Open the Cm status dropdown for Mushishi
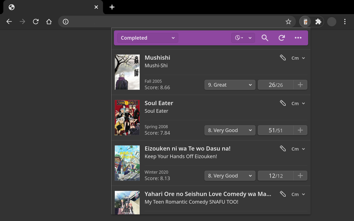 (x=298, y=58)
